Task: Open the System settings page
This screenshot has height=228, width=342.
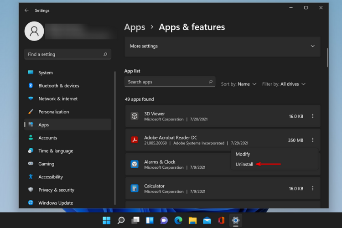Action: tap(45, 73)
